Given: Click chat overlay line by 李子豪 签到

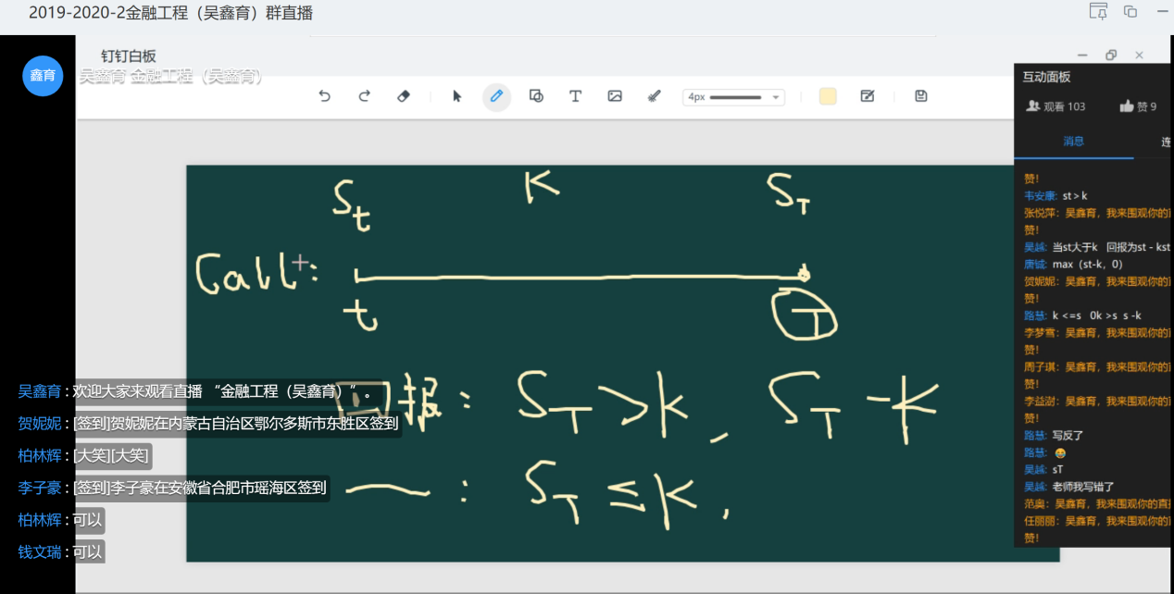Looking at the screenshot, I should (172, 488).
